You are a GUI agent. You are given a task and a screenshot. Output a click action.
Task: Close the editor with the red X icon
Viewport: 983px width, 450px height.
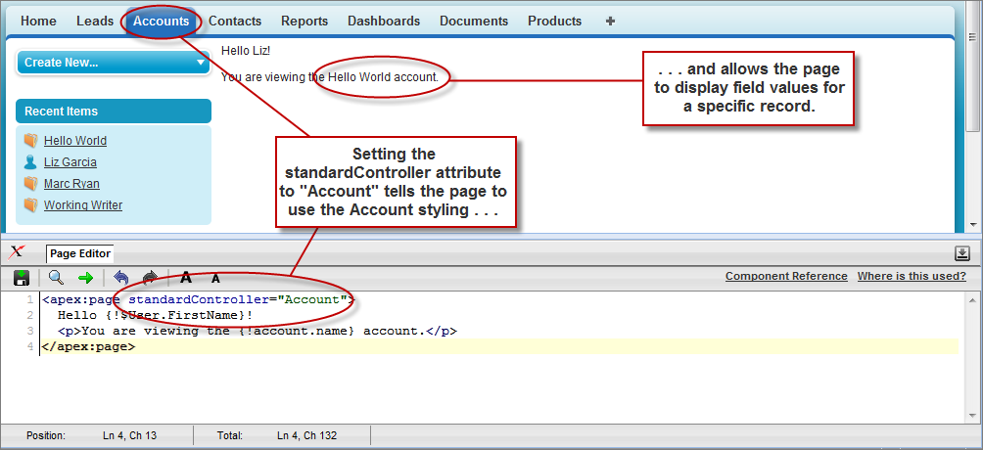click(17, 252)
